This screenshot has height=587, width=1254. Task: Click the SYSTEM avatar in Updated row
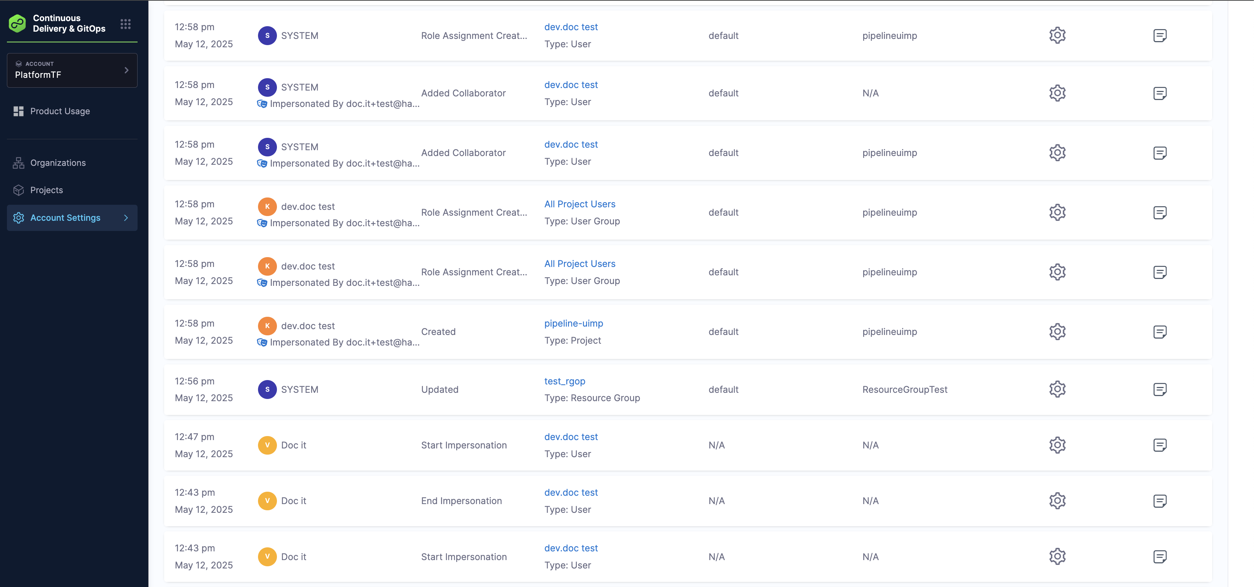coord(267,390)
